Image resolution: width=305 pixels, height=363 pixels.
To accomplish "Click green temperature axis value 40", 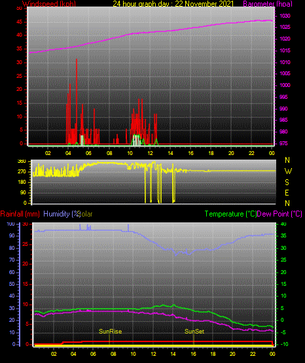I will coord(283,224).
